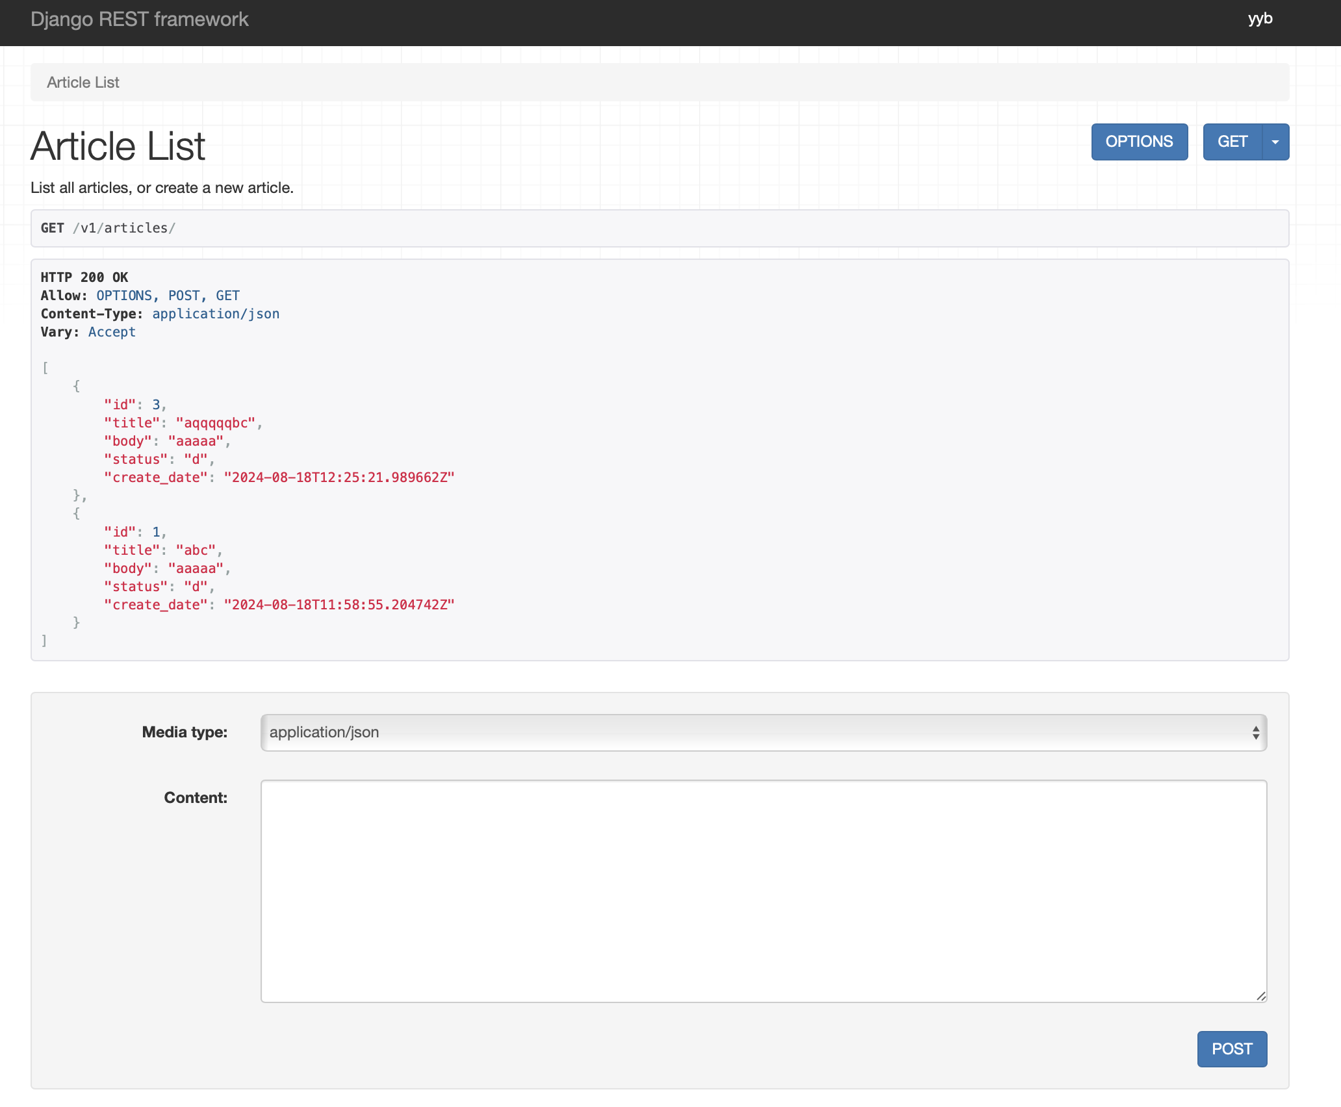Viewport: 1341px width, 1107px height.
Task: Click the Vary Accept header value
Action: pos(112,332)
